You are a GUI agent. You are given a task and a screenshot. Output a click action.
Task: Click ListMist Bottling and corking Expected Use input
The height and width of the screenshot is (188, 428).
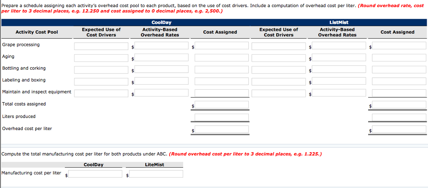279,70
